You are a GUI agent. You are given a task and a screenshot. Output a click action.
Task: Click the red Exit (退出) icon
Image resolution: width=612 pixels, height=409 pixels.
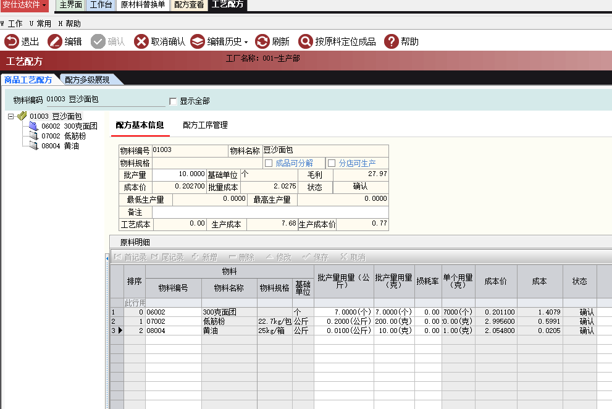(x=12, y=41)
